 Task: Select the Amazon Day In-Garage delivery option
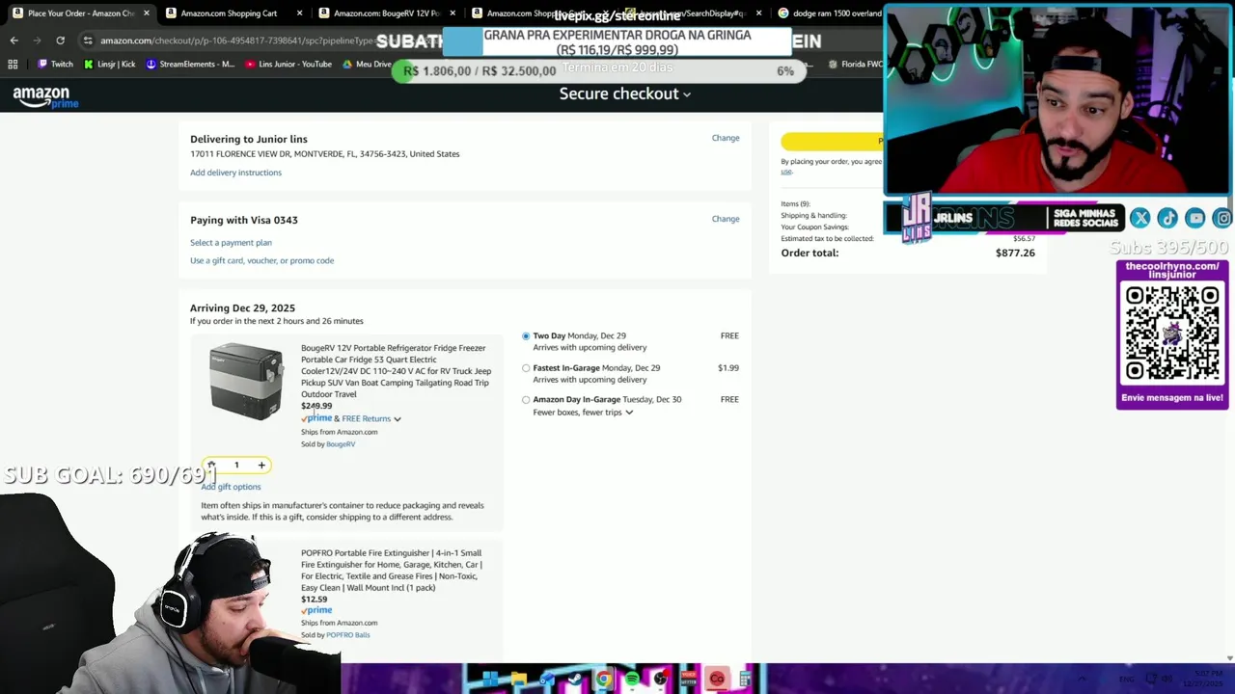[x=526, y=400]
